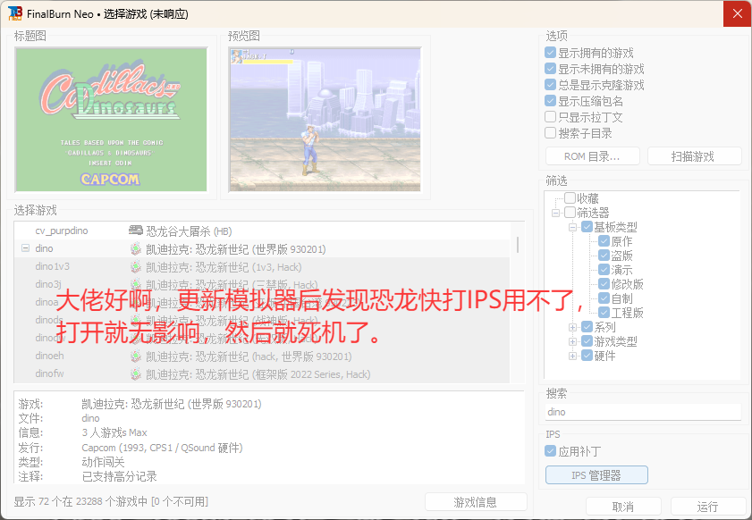Uncheck the 修改版 board type

(604, 284)
